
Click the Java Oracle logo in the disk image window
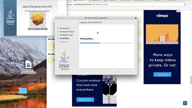coord(10,17)
